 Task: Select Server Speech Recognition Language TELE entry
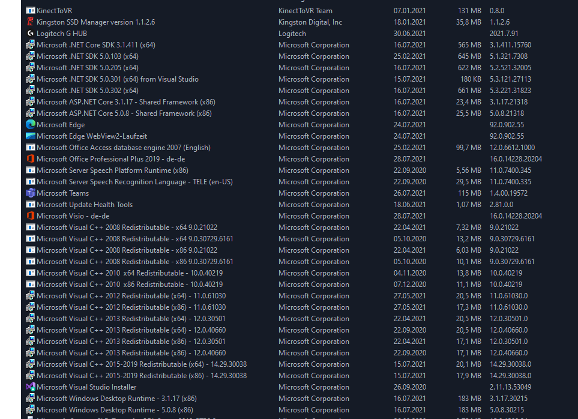[134, 182]
